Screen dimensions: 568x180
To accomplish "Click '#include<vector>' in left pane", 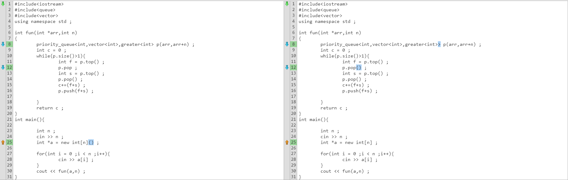I will [x=36, y=16].
